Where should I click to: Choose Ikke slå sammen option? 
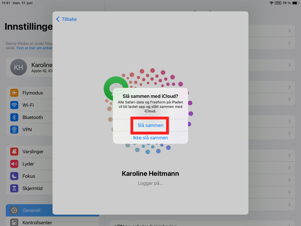coord(151,138)
